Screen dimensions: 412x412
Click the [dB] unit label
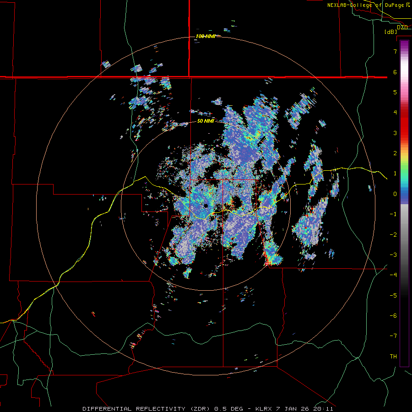(x=390, y=32)
